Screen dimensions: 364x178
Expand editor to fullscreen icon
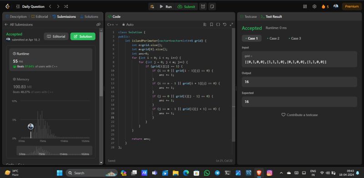[231, 25]
